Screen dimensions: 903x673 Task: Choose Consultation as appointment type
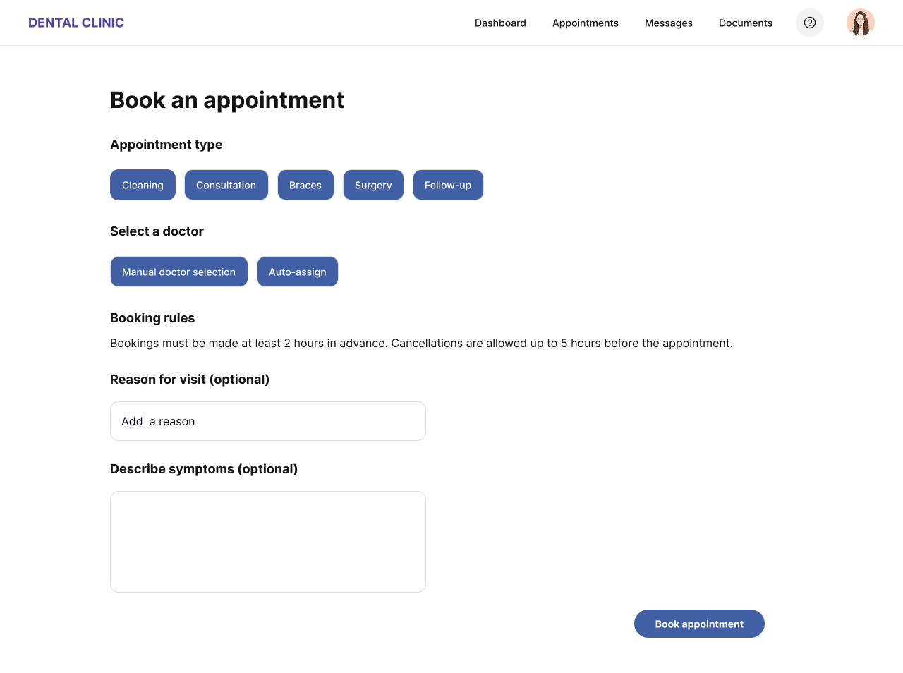(x=226, y=185)
